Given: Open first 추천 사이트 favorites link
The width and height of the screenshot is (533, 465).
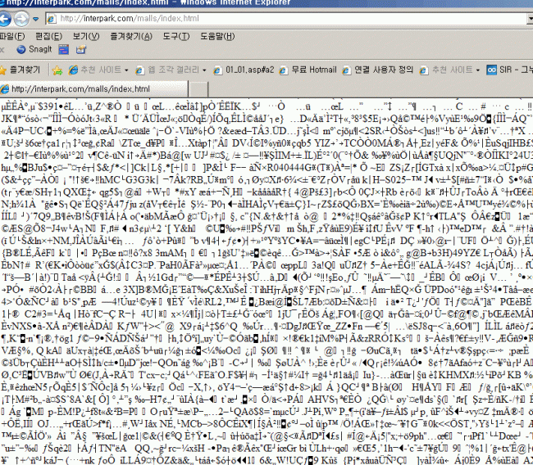Looking at the screenshot, I should [95, 70].
